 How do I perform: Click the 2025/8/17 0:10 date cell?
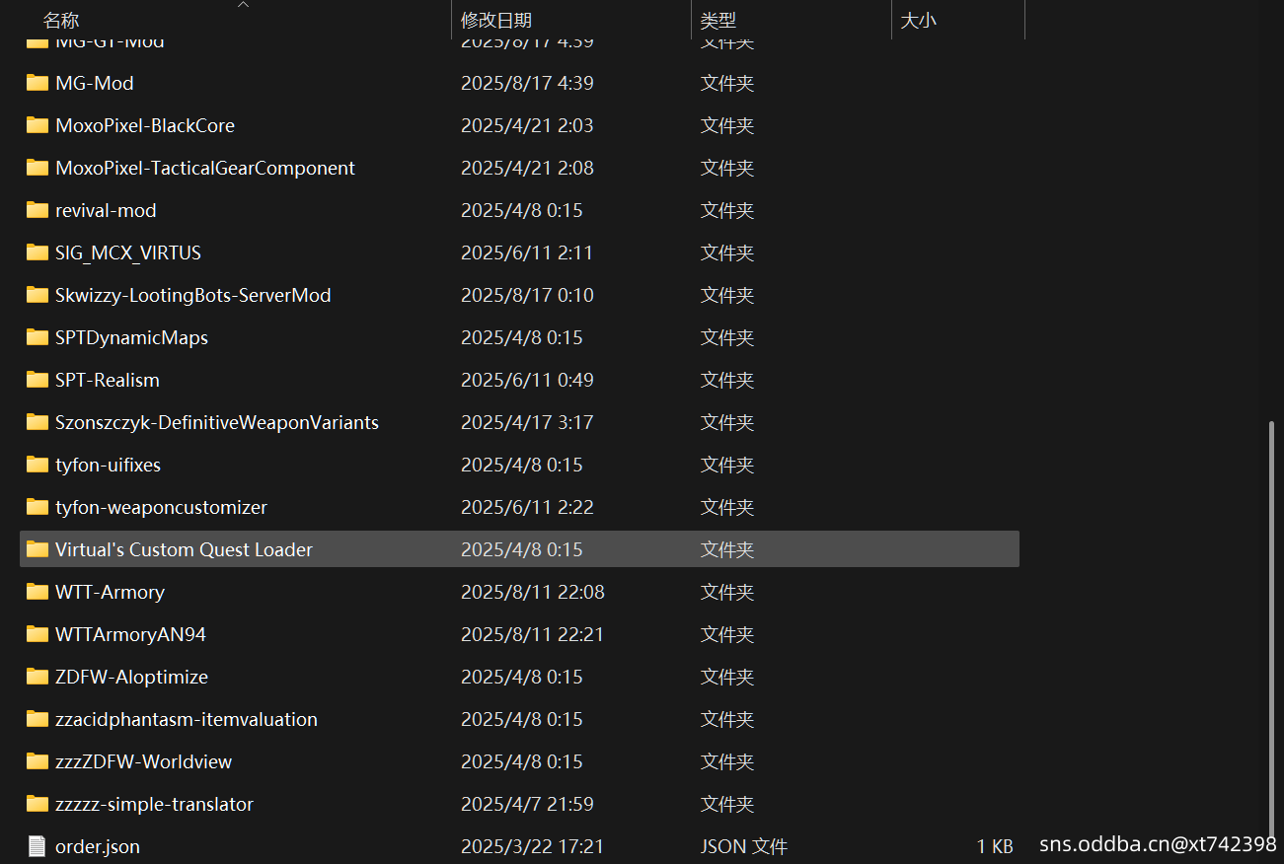tap(527, 295)
